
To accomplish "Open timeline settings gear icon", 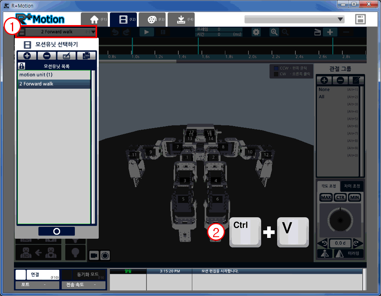I will pos(257,32).
